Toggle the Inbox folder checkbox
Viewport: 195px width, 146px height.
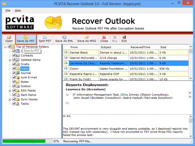pos(14,69)
